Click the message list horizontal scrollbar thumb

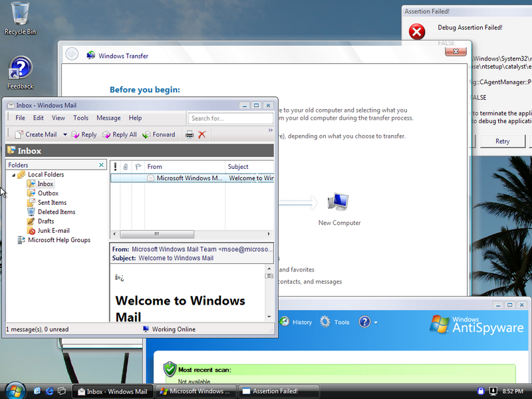157,234
